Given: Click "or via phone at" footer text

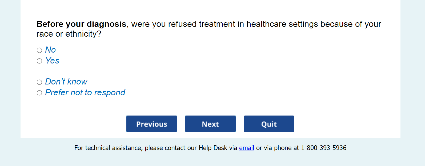Looking at the screenshot, I should [x=278, y=148].
